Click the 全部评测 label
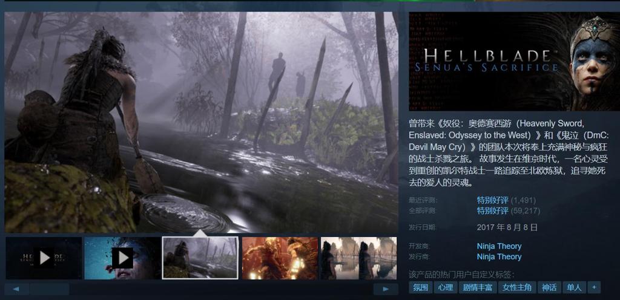This screenshot has height=300, width=620. click(x=422, y=210)
